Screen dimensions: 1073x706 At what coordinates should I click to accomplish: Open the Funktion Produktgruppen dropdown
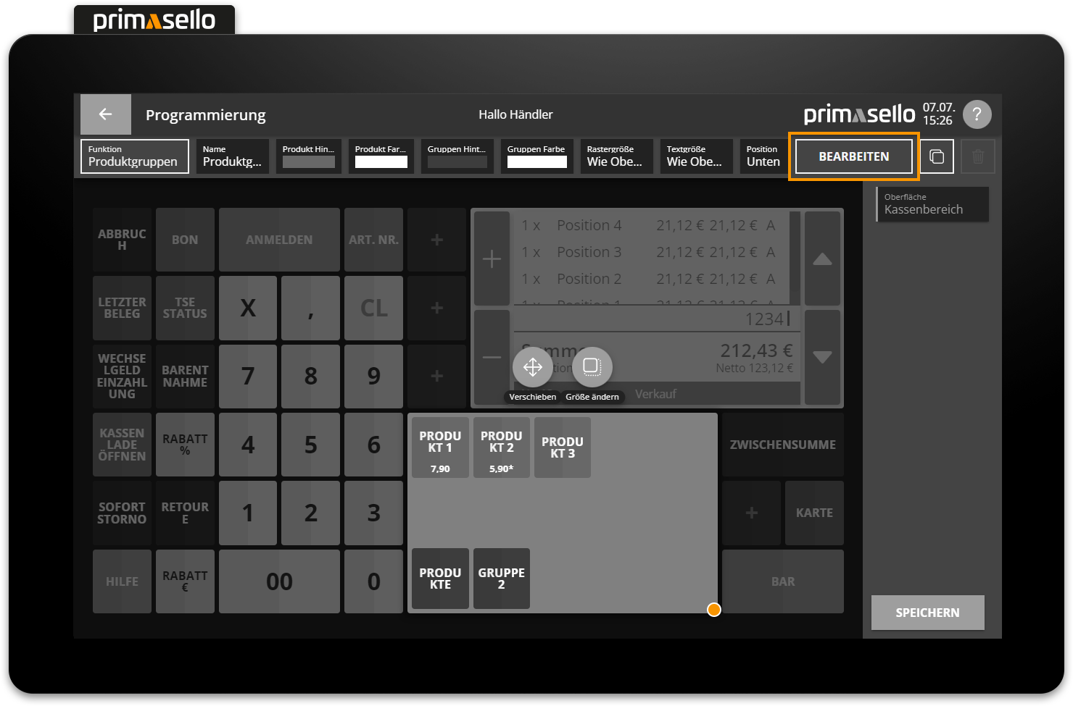[x=135, y=156]
